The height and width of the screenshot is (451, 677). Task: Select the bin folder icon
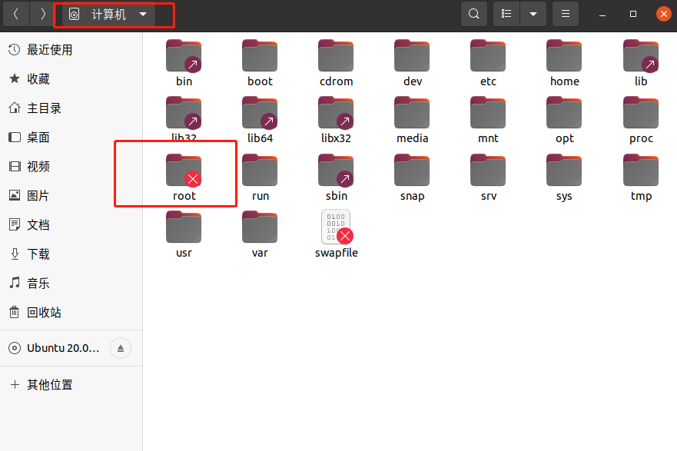[184, 56]
